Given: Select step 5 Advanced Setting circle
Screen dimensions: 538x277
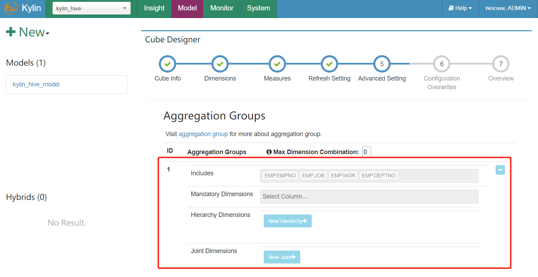Looking at the screenshot, I should (x=382, y=64).
